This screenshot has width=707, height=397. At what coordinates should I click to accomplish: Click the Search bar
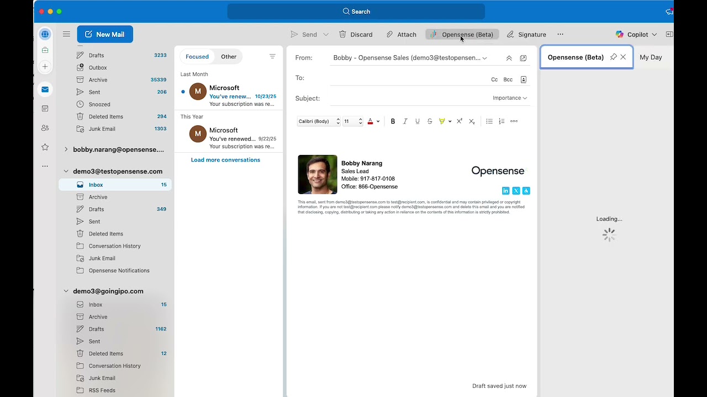(356, 11)
